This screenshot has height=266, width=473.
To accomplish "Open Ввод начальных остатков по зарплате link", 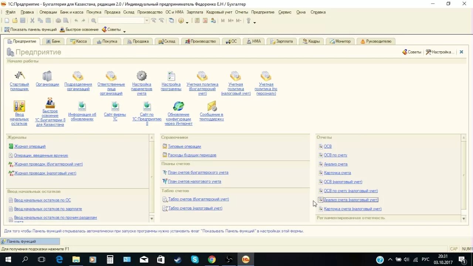I will coord(48,209).
